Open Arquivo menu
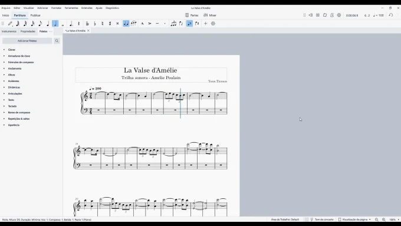 (6, 8)
